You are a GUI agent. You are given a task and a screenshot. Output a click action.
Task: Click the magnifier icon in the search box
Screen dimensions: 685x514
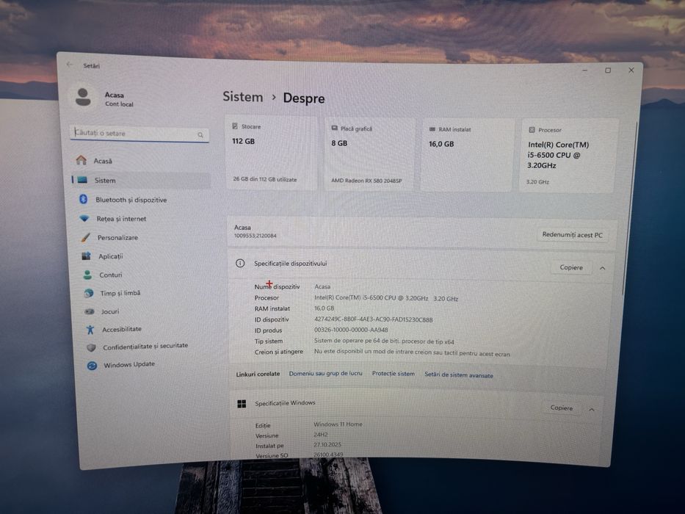click(200, 134)
